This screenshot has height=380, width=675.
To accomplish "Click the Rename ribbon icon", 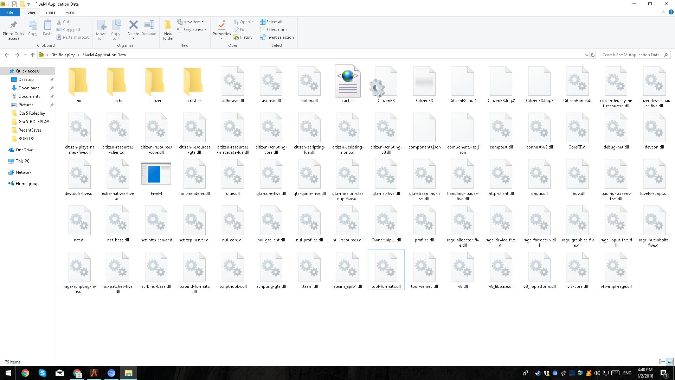I will click(149, 25).
